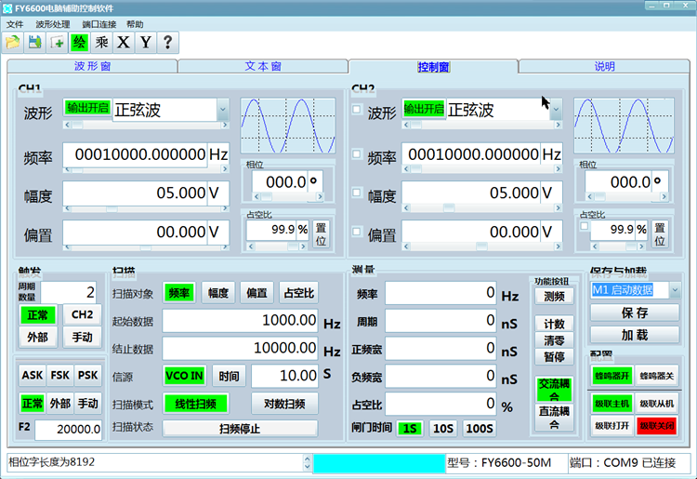The width and height of the screenshot is (697, 479).
Task: Click the save disk toolbar icon
Action: (34, 42)
